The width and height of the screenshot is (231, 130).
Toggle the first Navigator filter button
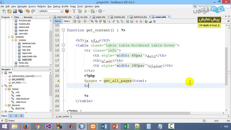[x=11, y=116]
